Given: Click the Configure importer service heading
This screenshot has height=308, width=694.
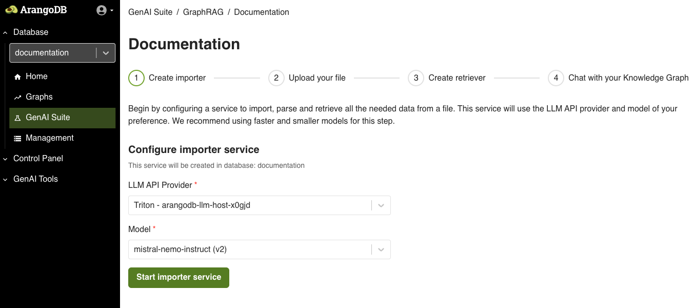Looking at the screenshot, I should (x=194, y=150).
